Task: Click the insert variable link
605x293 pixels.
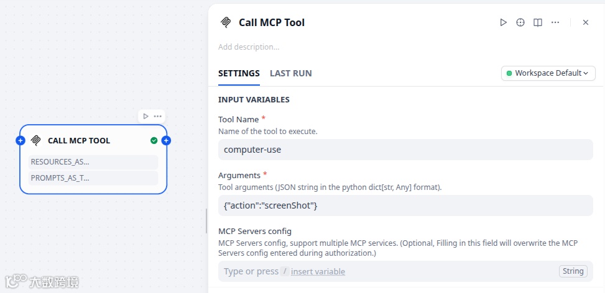Action: point(318,271)
